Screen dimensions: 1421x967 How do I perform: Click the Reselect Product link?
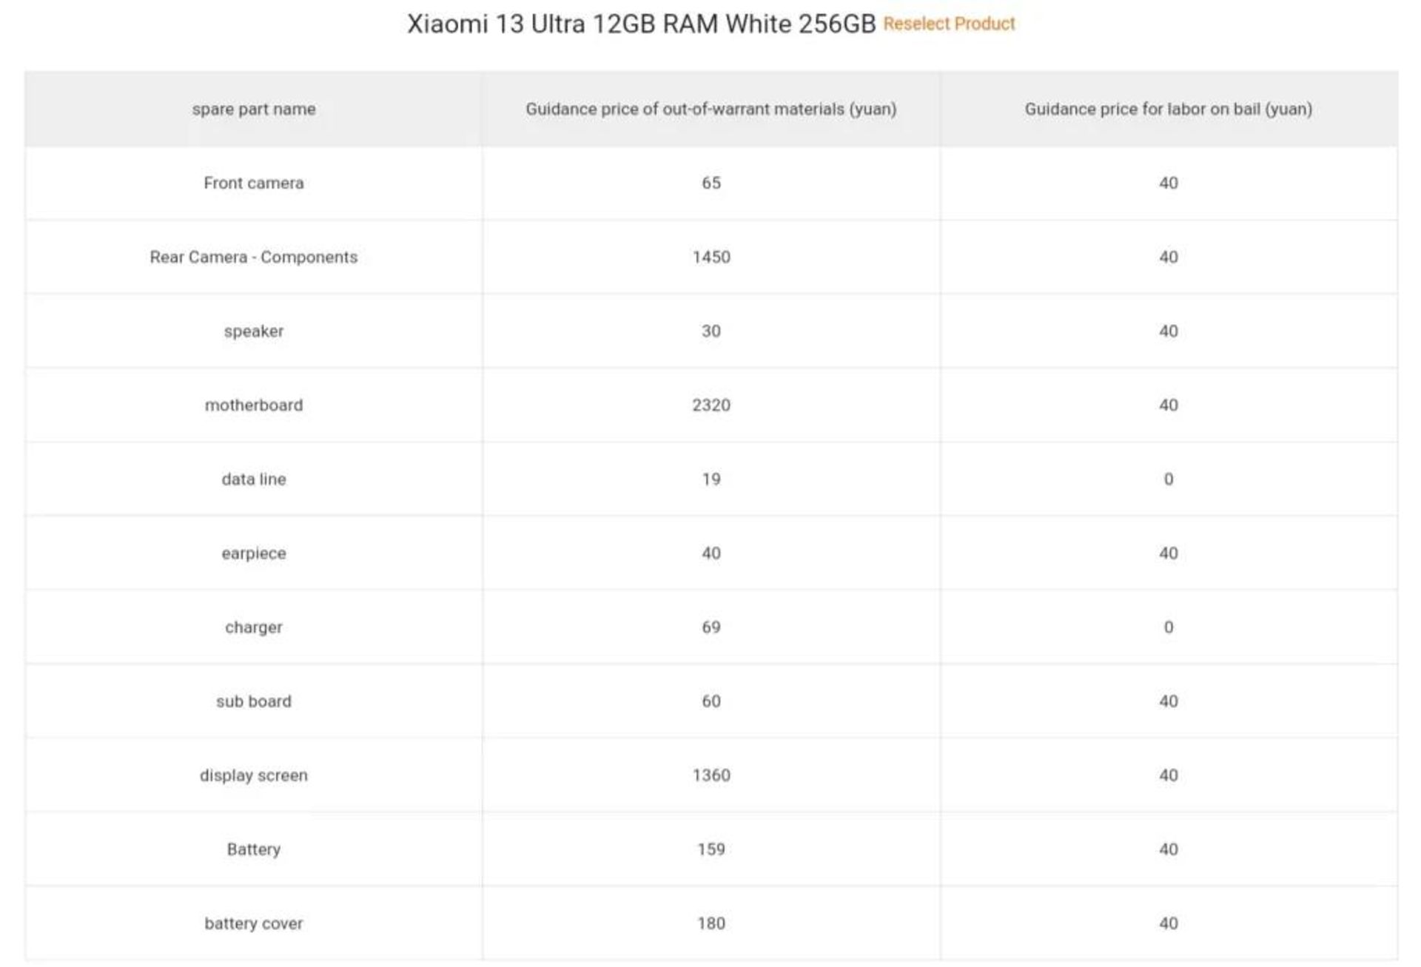(949, 24)
